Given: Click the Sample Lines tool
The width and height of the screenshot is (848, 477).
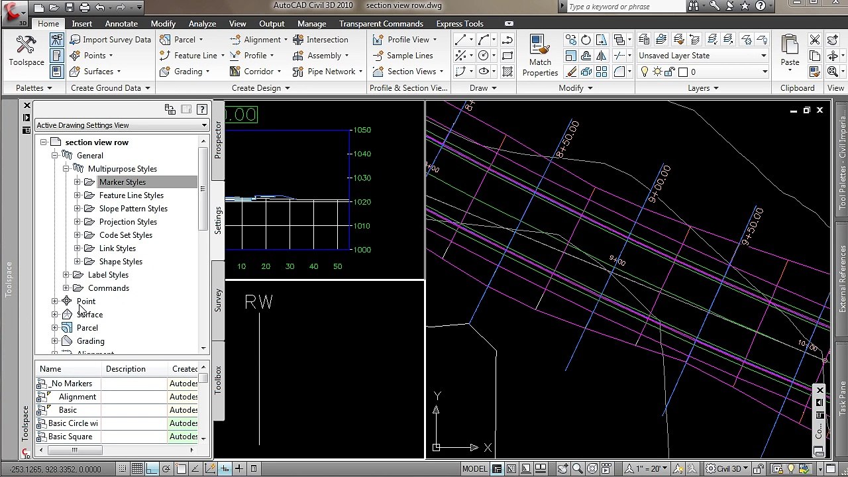Looking at the screenshot, I should 403,56.
